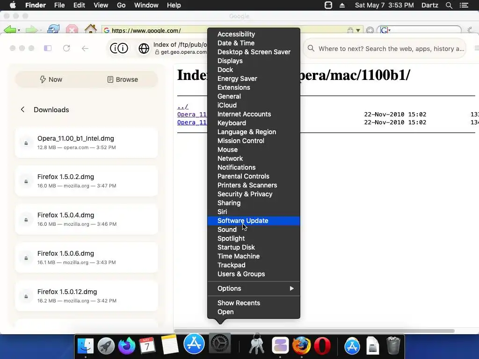Open Spotlight search in menu bar
Screen dimensions: 479x359
point(449,5)
